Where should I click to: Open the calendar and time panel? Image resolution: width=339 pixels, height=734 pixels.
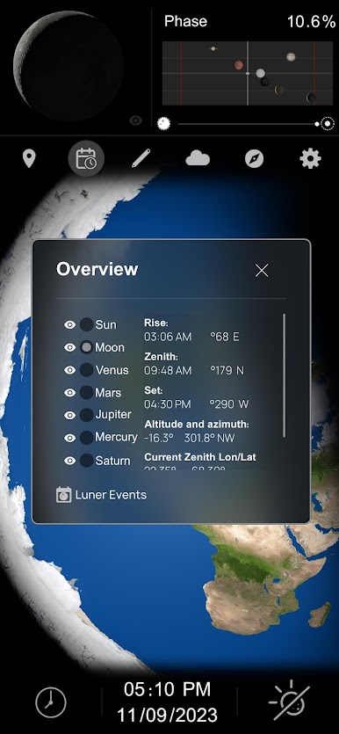pyautogui.click(x=86, y=158)
